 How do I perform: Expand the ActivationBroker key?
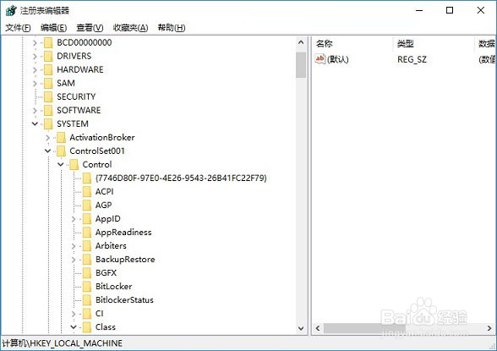click(x=48, y=138)
